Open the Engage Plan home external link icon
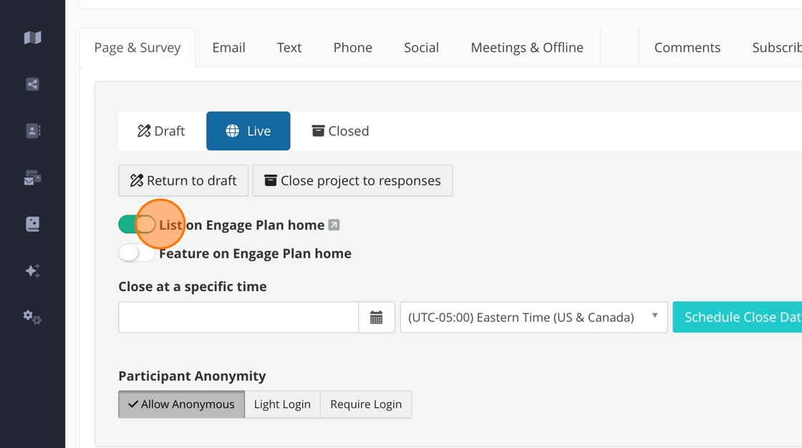802x448 pixels. pos(334,225)
